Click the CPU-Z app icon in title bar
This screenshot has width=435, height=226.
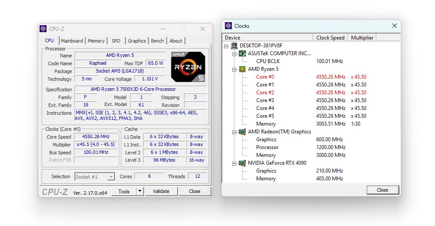43,29
